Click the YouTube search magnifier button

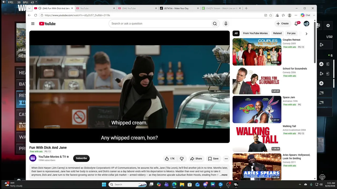215,24
